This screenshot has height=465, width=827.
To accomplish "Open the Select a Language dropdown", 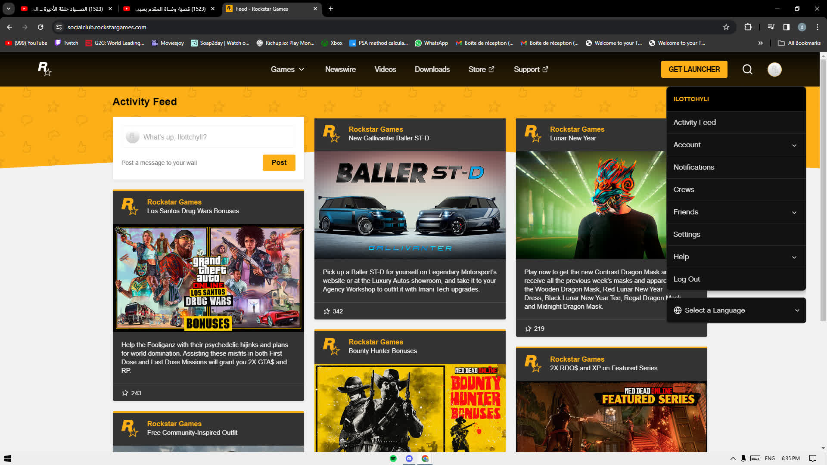I will tap(736, 310).
